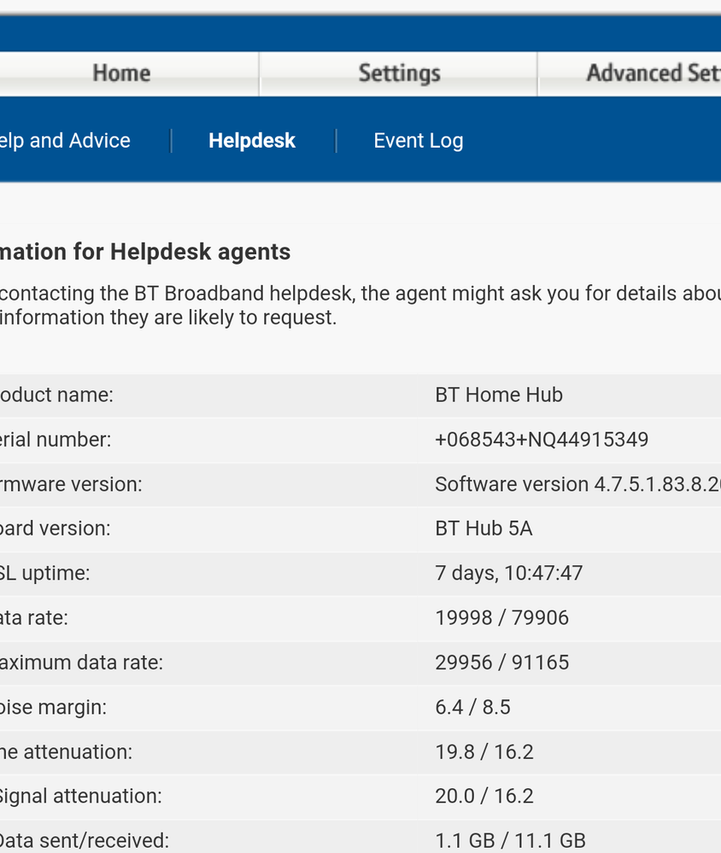Select the Helpdesk submenu item
This screenshot has height=853, width=721.
pos(252,140)
